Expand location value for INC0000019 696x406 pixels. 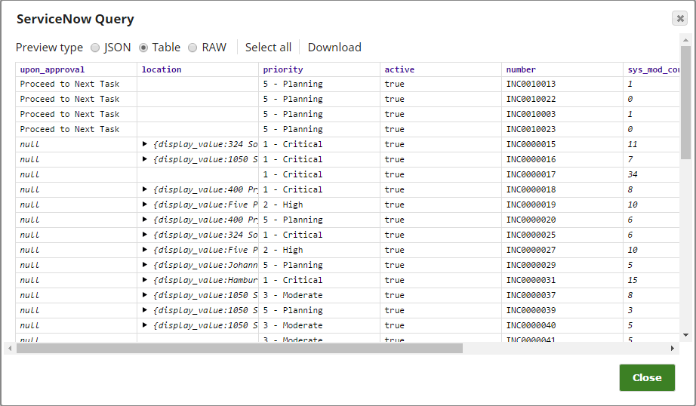(x=145, y=204)
